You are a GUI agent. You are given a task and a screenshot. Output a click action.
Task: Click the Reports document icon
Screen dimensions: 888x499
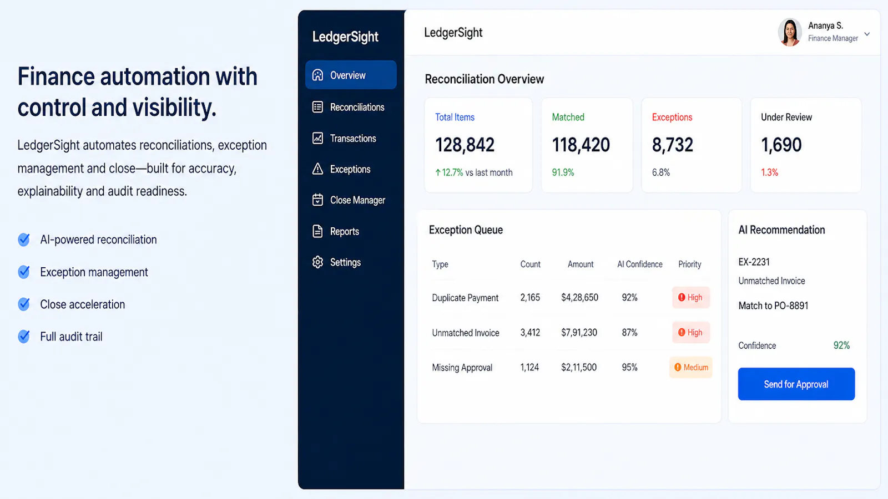tap(317, 231)
